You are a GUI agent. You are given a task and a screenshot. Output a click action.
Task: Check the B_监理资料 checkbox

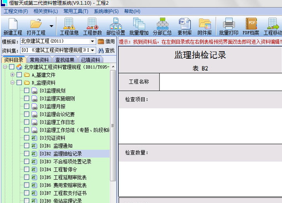[19, 83]
